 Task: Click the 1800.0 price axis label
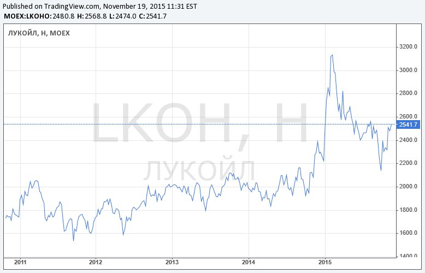pyautogui.click(x=408, y=210)
